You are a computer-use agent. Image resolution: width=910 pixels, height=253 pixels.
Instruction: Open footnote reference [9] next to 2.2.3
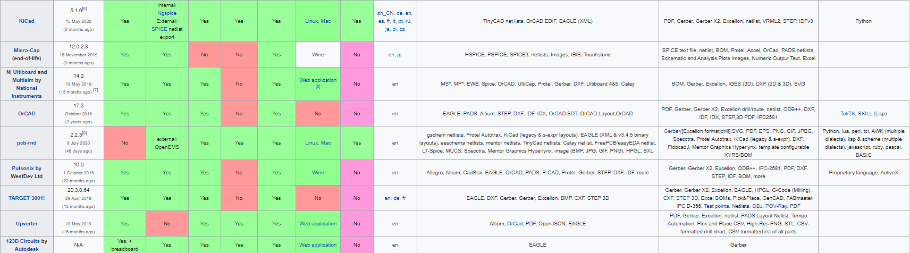pos(85,133)
